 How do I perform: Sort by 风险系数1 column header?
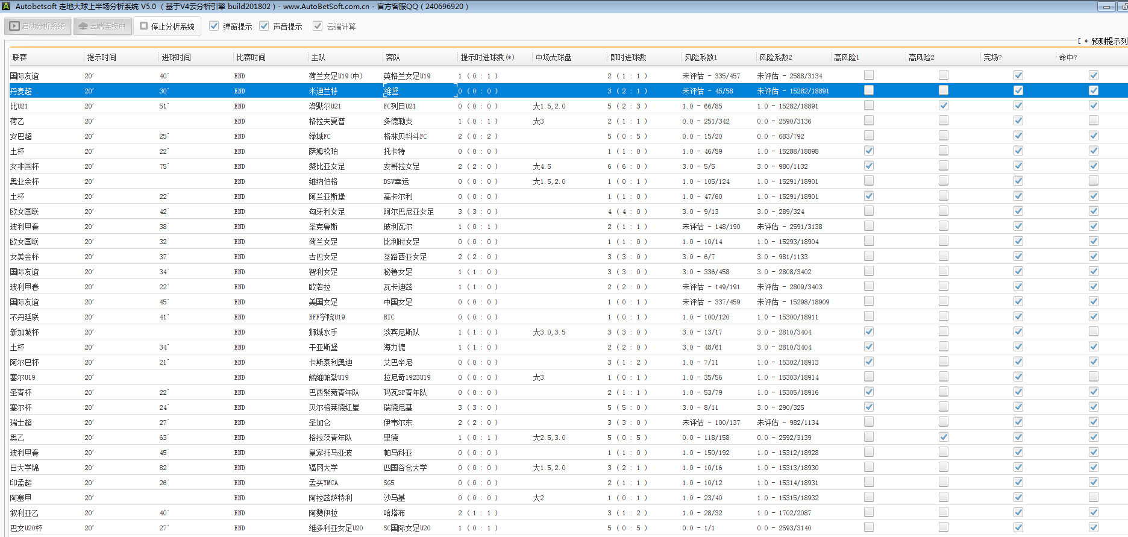click(x=701, y=57)
